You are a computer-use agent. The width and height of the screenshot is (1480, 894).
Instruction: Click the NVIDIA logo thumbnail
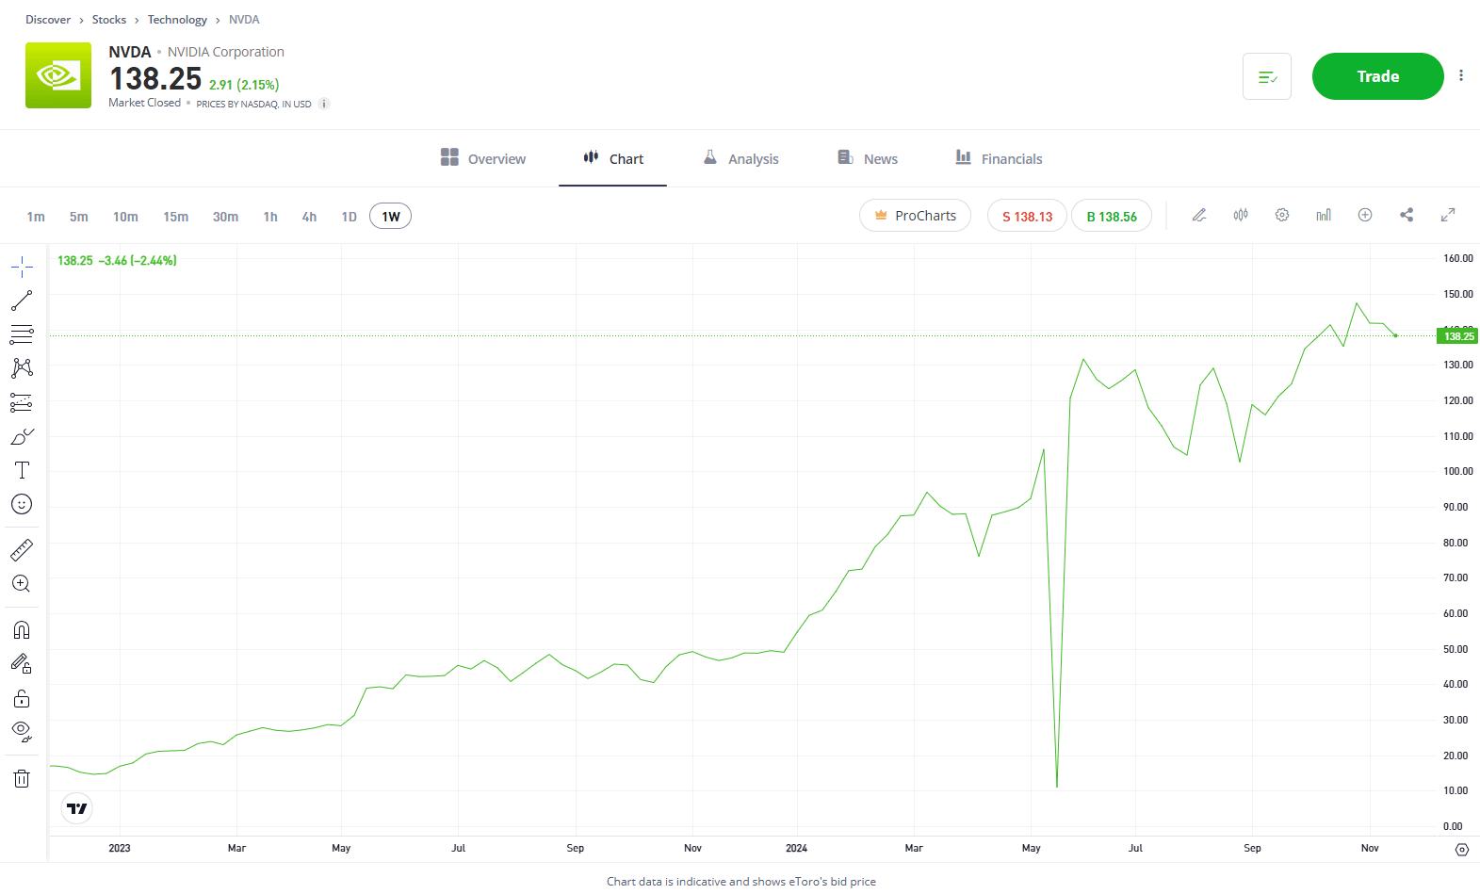(58, 75)
